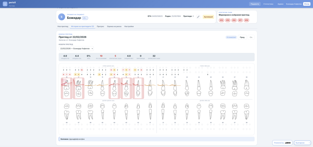Click the Архивирай button
The image size is (313, 147).
tap(208, 17)
